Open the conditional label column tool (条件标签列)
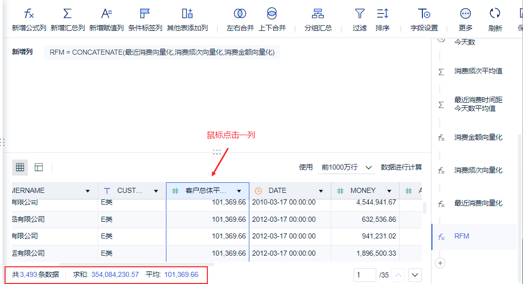 [145, 20]
